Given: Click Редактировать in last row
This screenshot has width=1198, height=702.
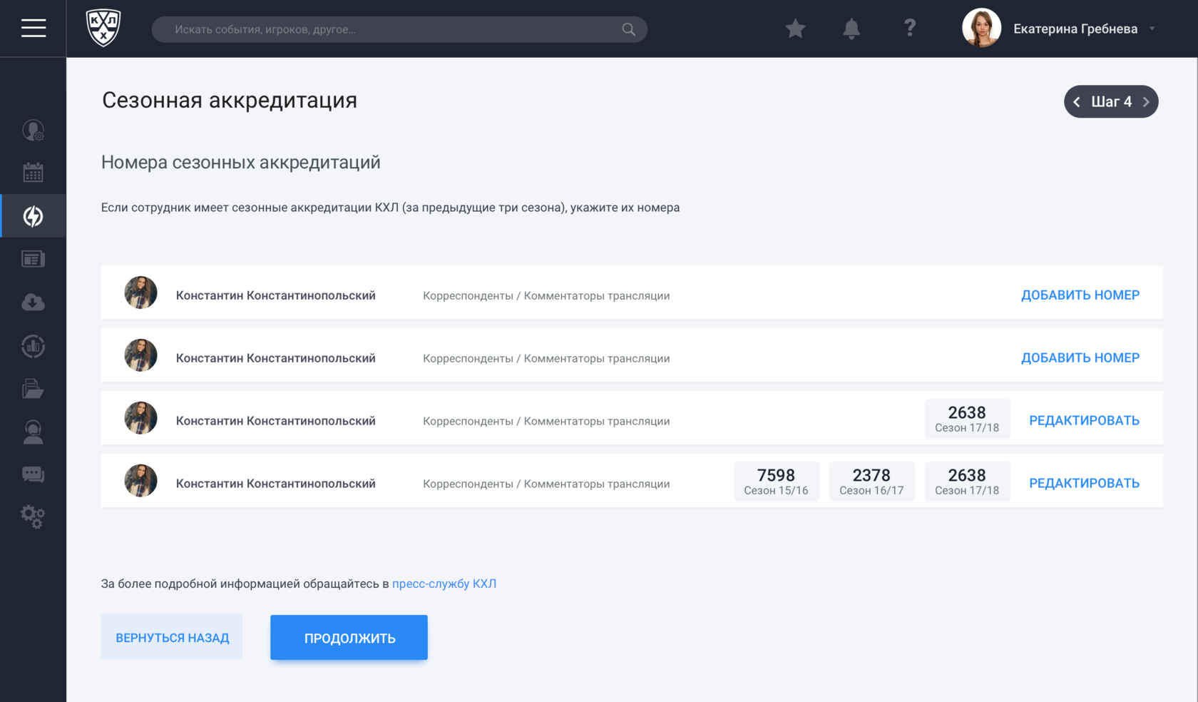Looking at the screenshot, I should point(1084,484).
